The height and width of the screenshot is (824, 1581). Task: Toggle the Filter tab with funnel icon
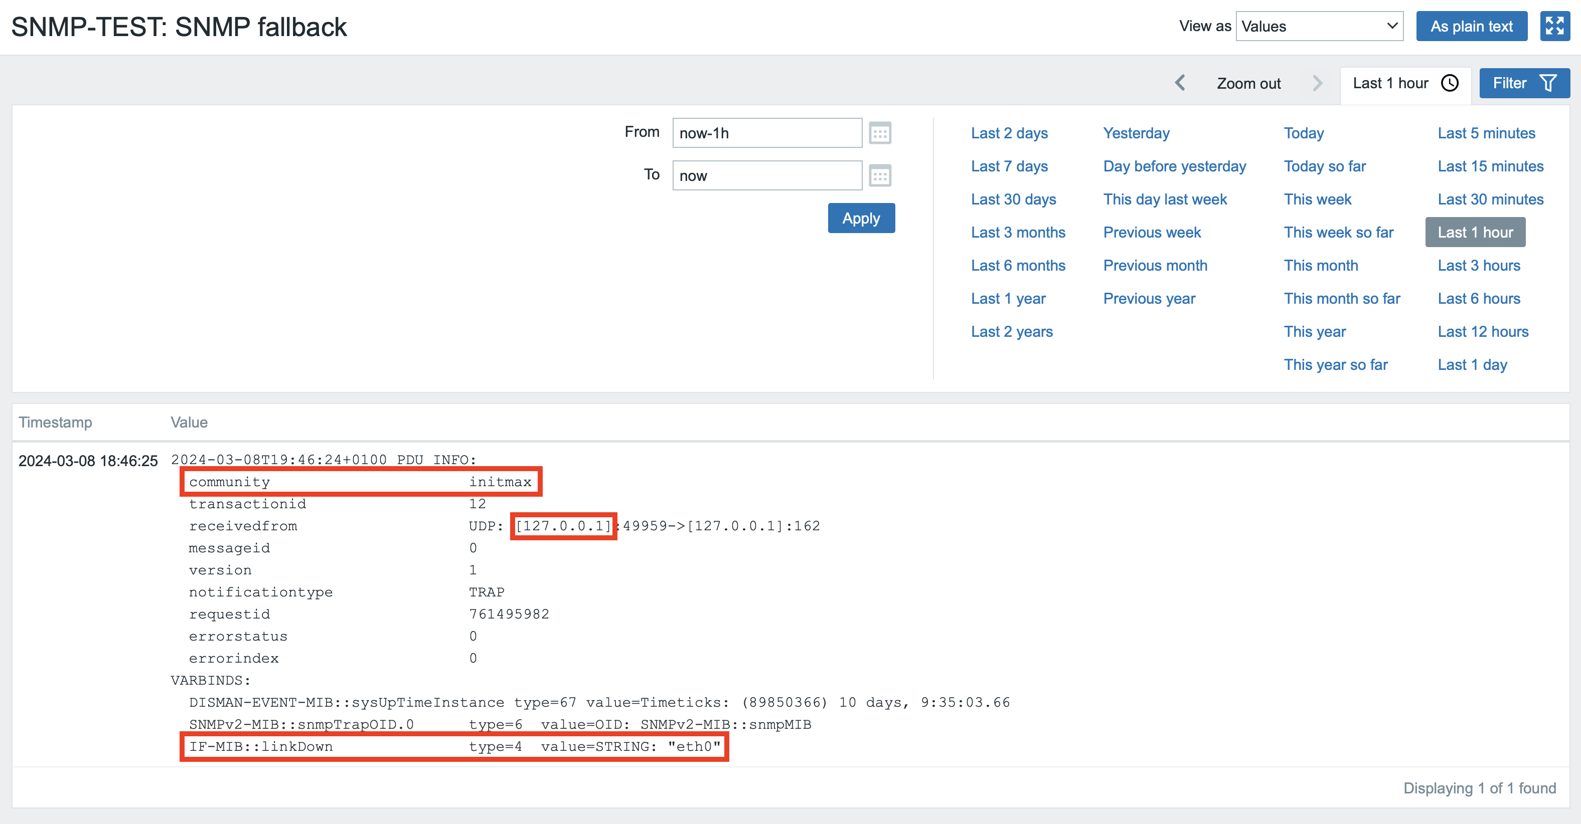pos(1523,83)
